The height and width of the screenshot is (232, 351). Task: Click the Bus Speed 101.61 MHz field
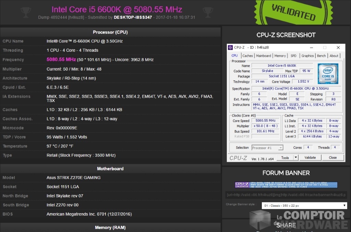click(266, 131)
